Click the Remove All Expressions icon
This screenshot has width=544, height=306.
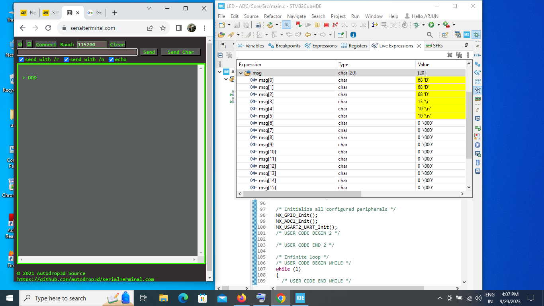pos(459,55)
